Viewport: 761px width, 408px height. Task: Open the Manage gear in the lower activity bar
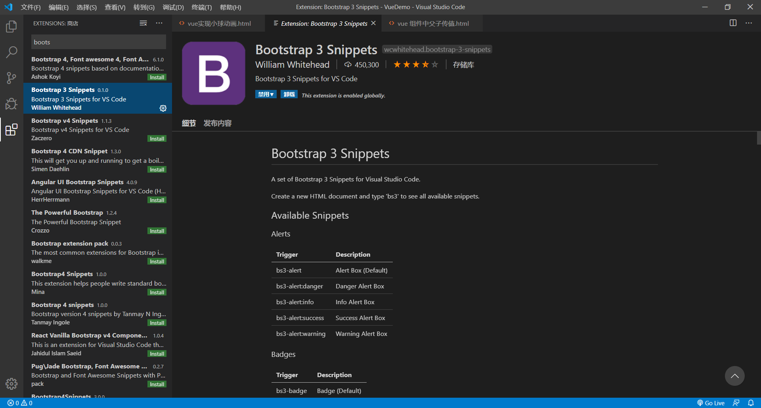point(11,383)
